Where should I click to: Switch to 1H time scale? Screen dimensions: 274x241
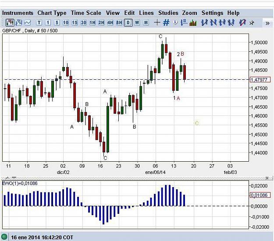93,23
